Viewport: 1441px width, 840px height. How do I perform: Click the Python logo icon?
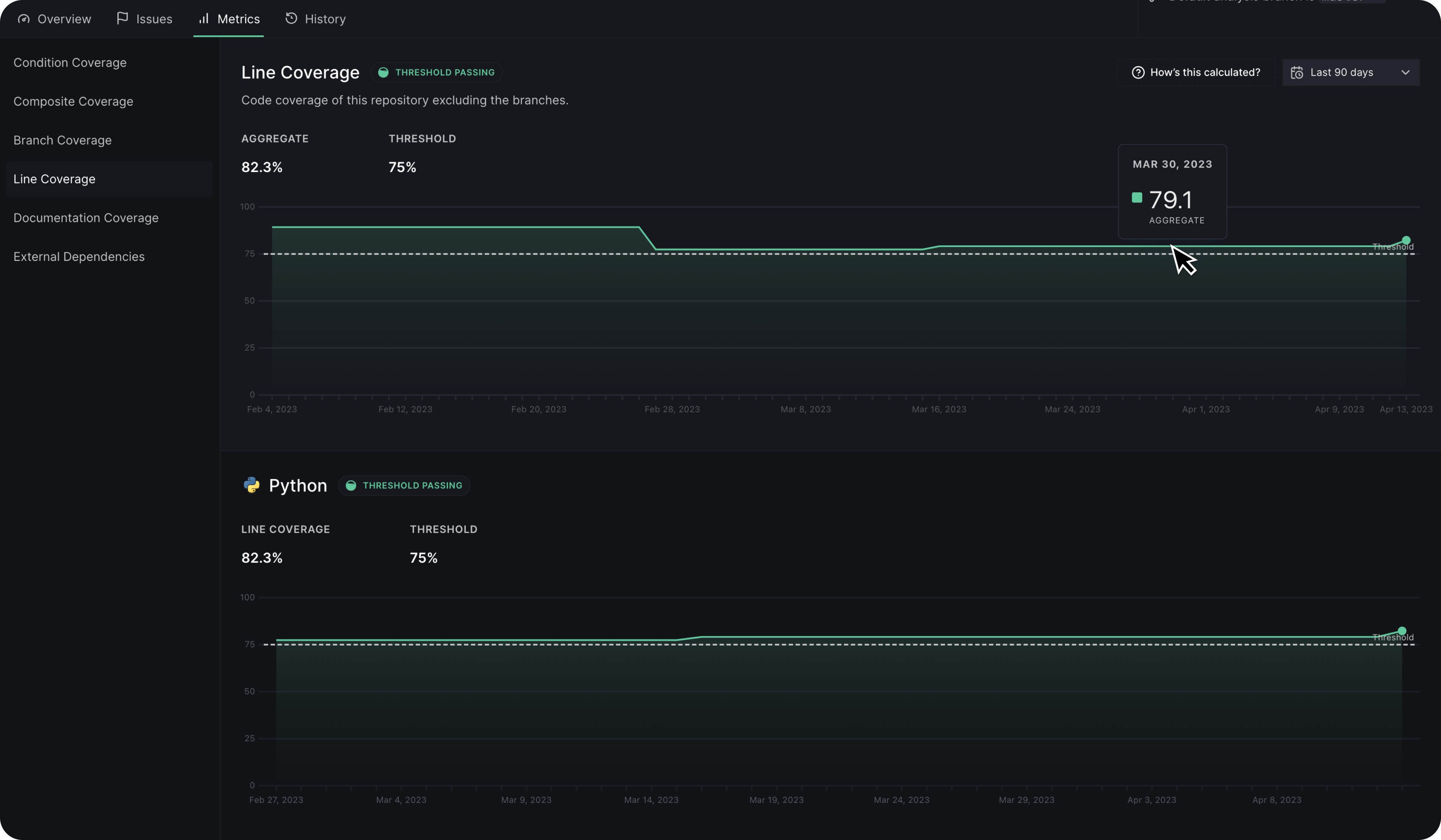tap(251, 485)
